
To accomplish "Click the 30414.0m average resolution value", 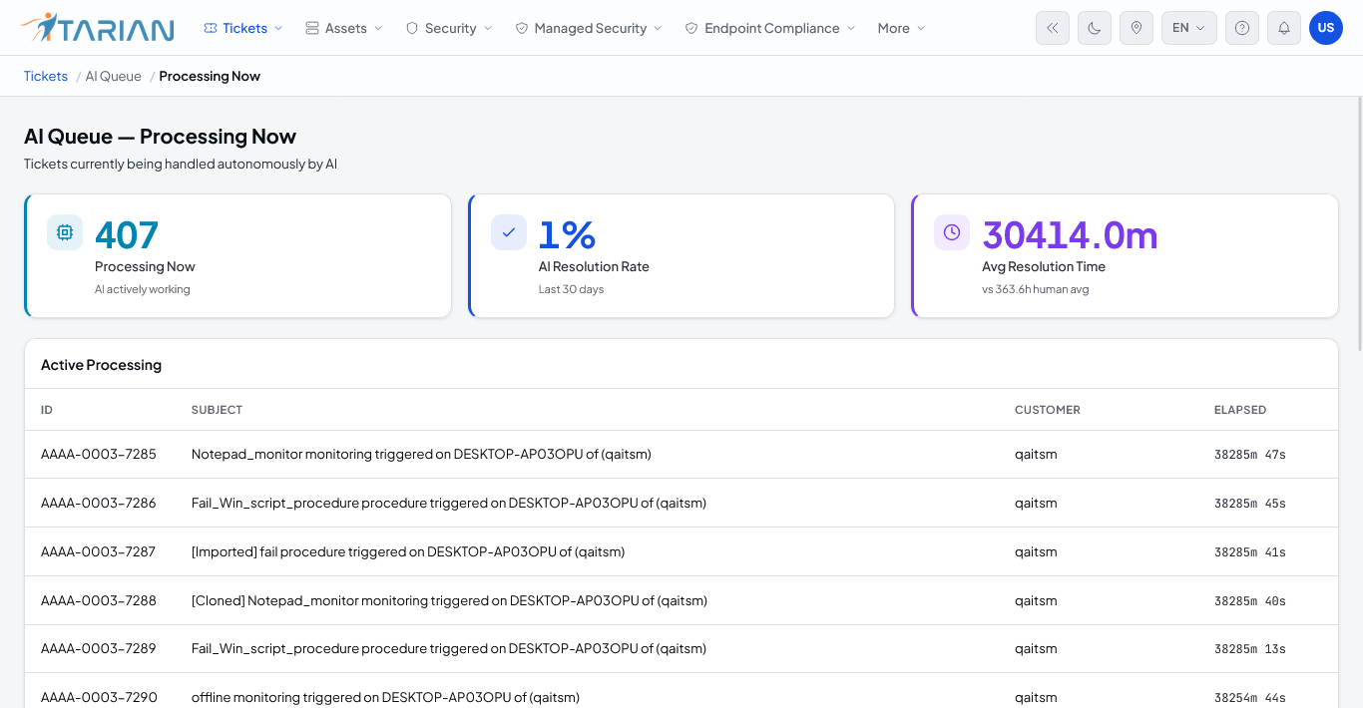I will [x=1070, y=235].
